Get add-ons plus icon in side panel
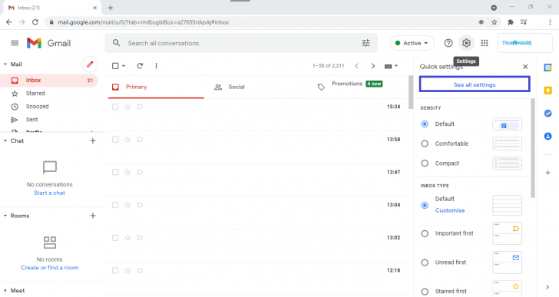 547,173
